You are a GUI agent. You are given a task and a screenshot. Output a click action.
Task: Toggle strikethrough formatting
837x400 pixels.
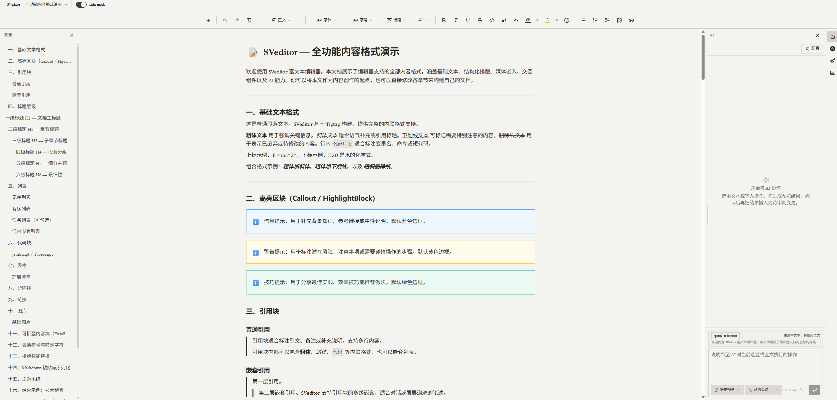point(480,20)
